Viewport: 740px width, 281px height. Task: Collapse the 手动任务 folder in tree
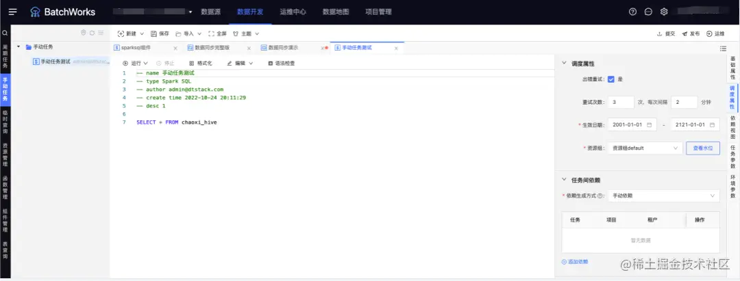click(18, 46)
